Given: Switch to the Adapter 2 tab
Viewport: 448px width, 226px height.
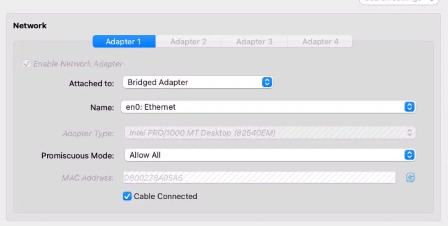Looking at the screenshot, I should 188,42.
